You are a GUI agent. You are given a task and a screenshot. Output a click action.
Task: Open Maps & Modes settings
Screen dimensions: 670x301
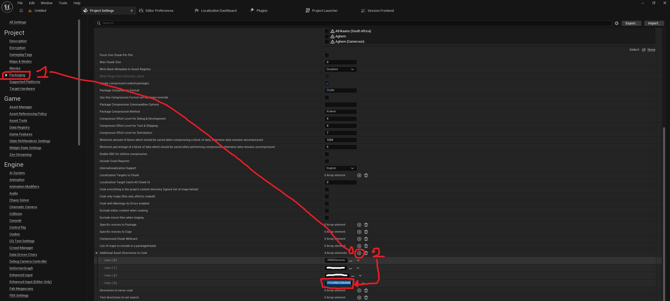(x=20, y=62)
